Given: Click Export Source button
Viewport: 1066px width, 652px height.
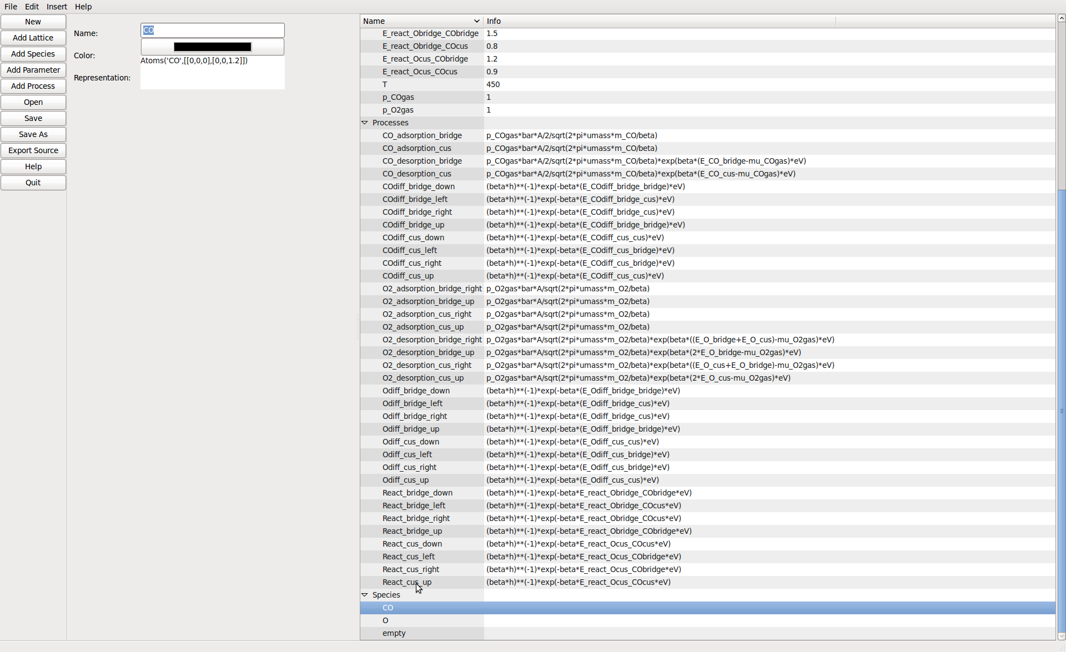Looking at the screenshot, I should (33, 150).
